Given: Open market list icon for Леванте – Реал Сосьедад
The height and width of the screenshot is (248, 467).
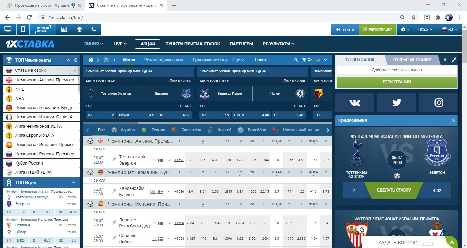Looking at the screenshot, I should click(160, 223).
